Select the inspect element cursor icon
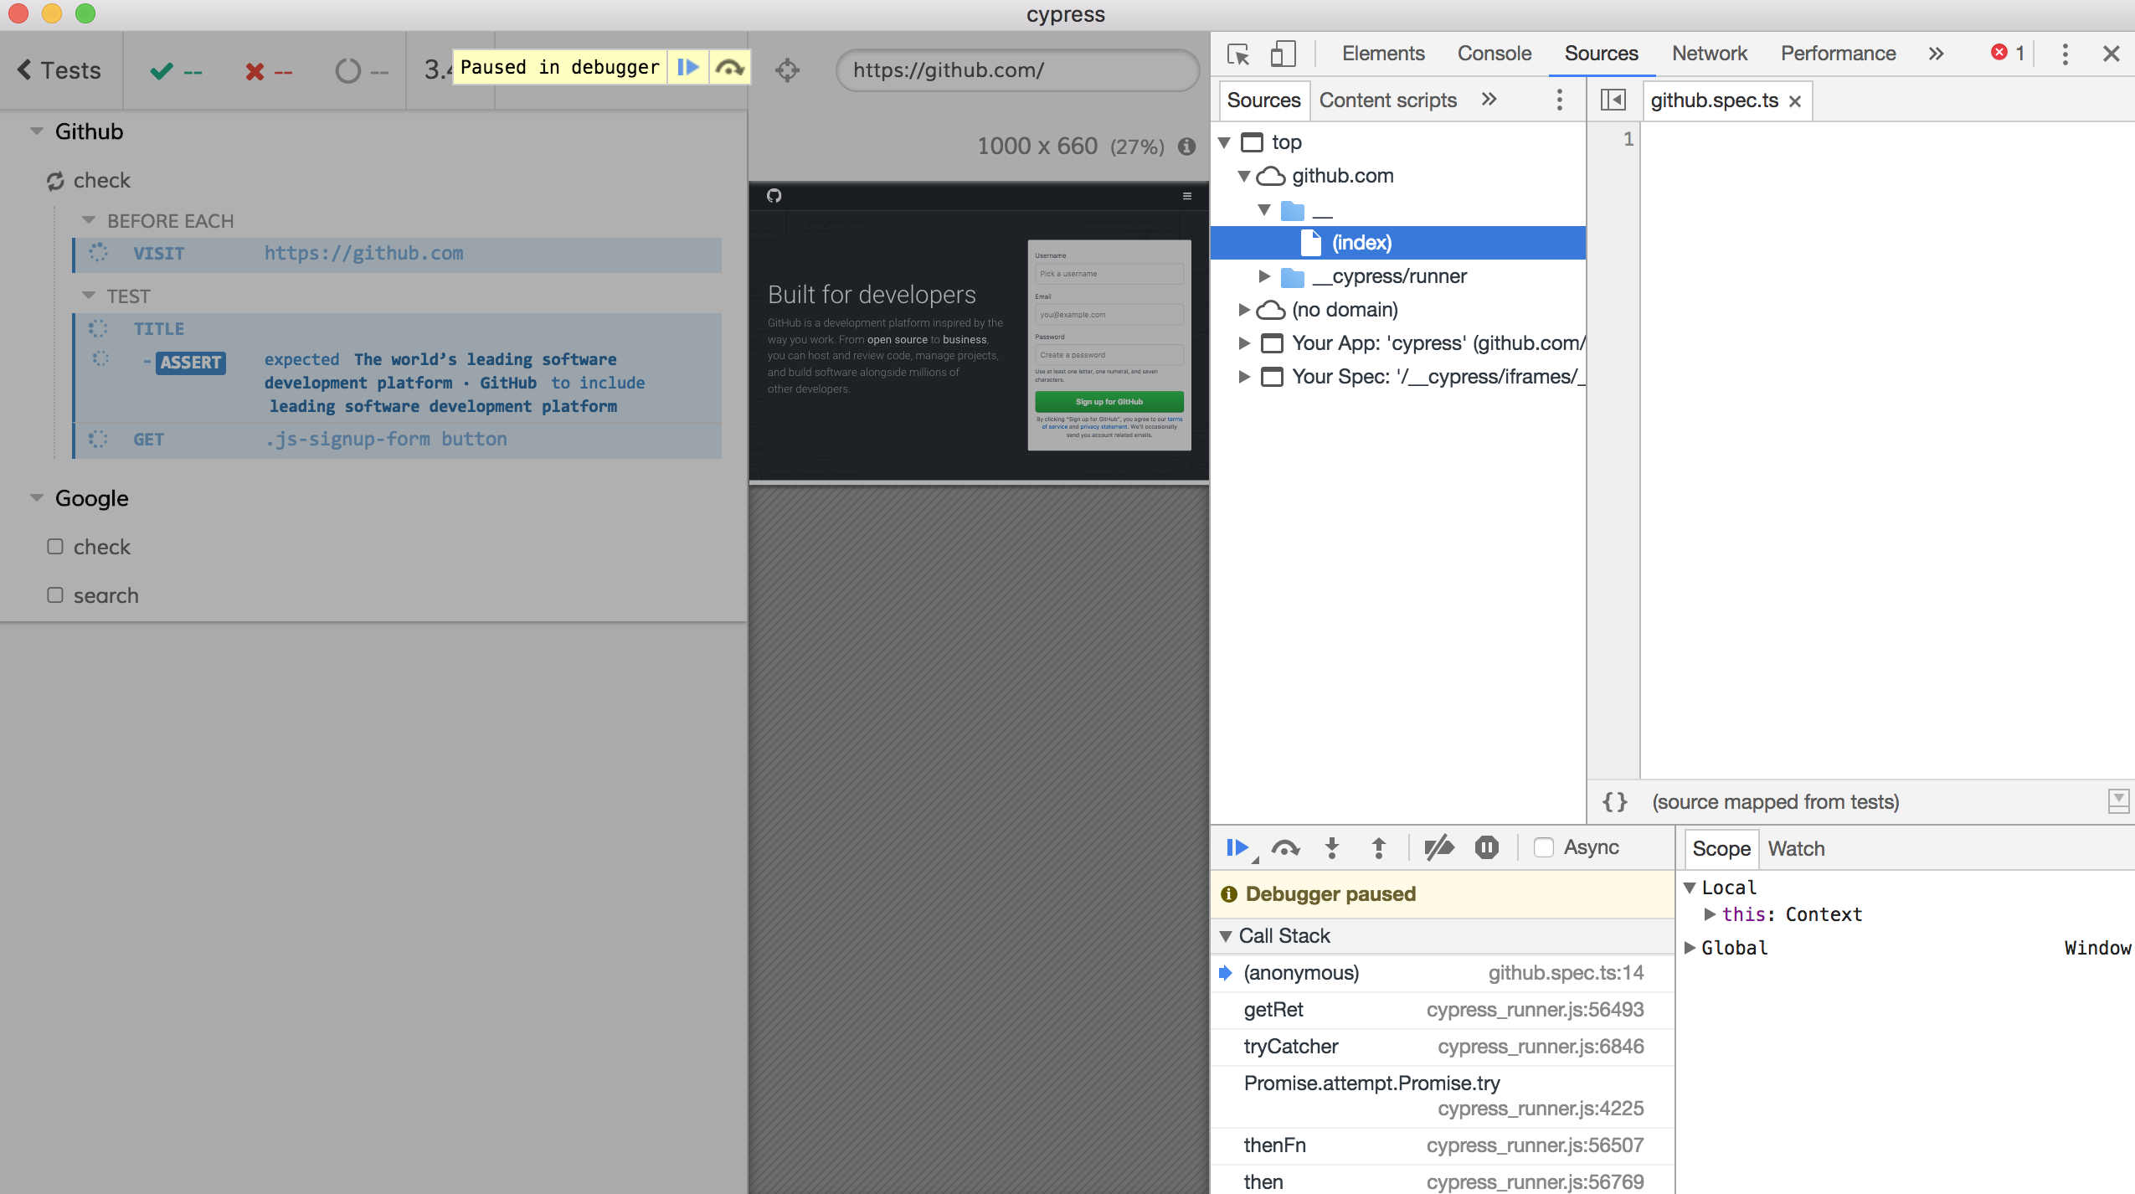The width and height of the screenshot is (2135, 1194). [1237, 54]
